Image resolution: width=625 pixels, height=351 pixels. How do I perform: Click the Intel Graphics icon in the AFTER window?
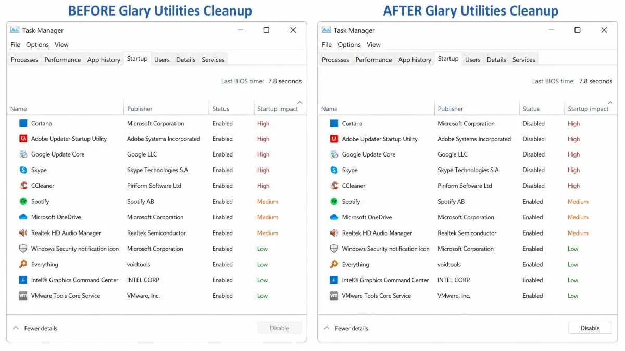[x=334, y=280]
